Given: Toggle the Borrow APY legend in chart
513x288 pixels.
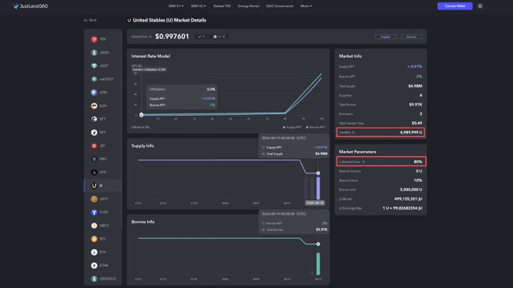Looking at the screenshot, I should click(x=315, y=127).
